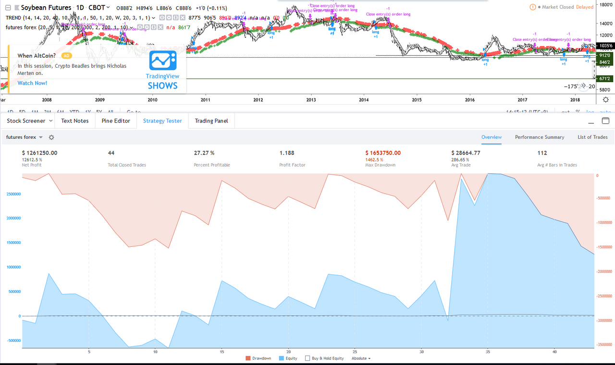The height and width of the screenshot is (365, 615).
Task: Collapse the chart legend with the minus box
Action: 8,8
